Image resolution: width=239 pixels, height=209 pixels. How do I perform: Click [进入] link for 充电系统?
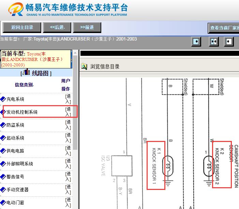[x=68, y=99]
